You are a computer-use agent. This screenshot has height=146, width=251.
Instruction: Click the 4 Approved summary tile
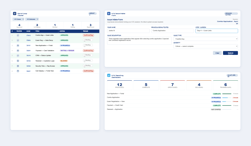(x=19, y=26)
